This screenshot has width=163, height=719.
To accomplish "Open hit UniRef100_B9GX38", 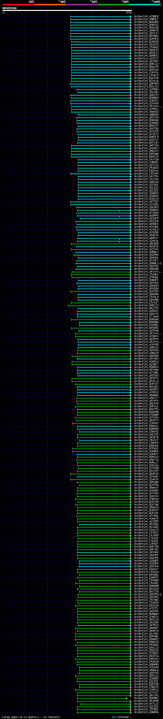I will [x=146, y=28].
